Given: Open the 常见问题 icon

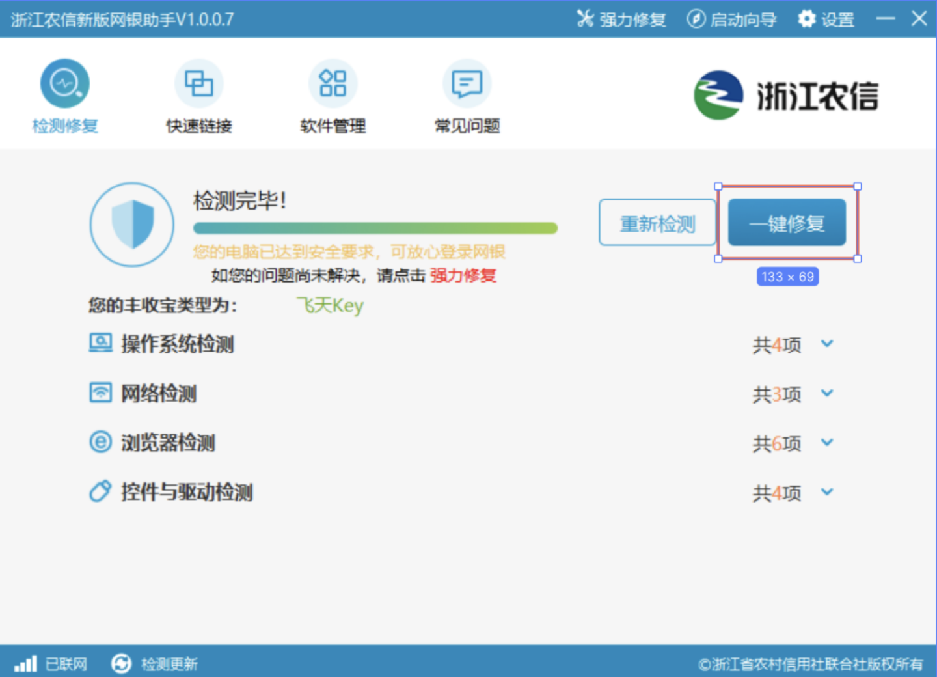Looking at the screenshot, I should 467,83.
